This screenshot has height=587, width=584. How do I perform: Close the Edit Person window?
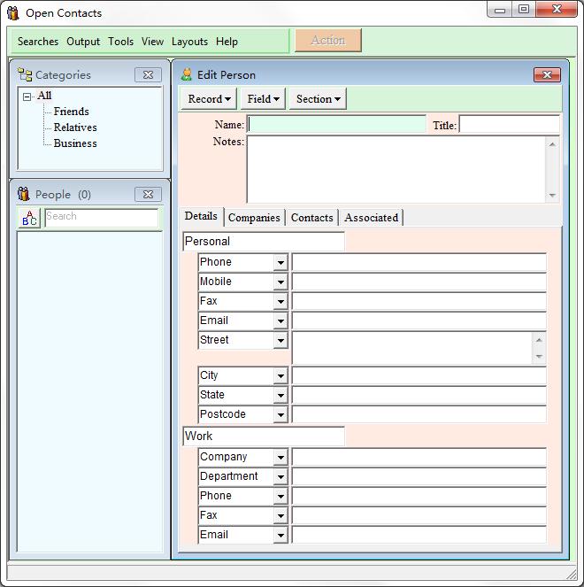pos(547,75)
